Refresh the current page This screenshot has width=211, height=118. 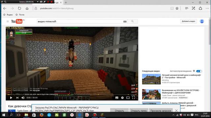pos(19,9)
